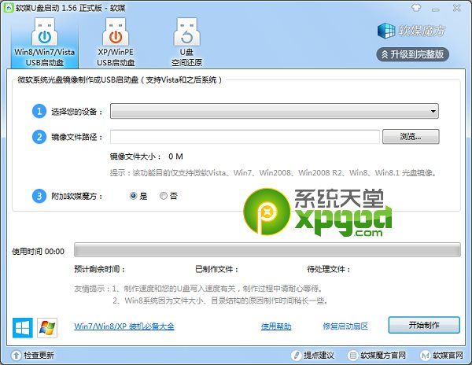This screenshot has height=365, width=472.
Task: Click the 预计剩余时间 label
Action: [x=100, y=269]
